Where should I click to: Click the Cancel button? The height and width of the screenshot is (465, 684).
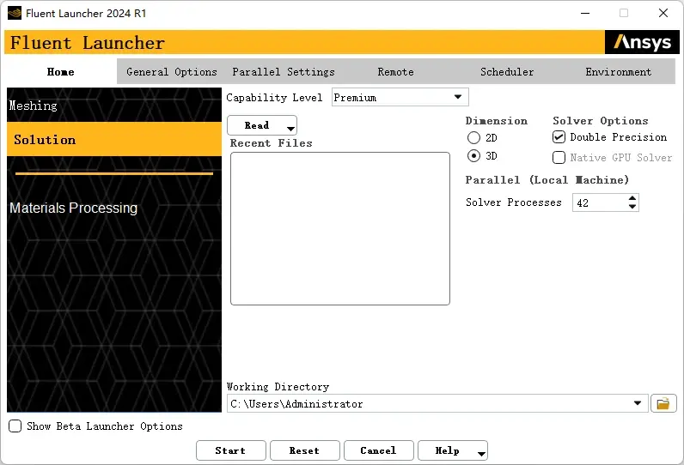379,450
